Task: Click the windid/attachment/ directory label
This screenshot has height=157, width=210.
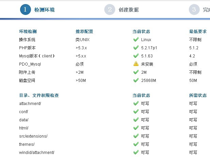Action: pyautogui.click(x=36, y=153)
